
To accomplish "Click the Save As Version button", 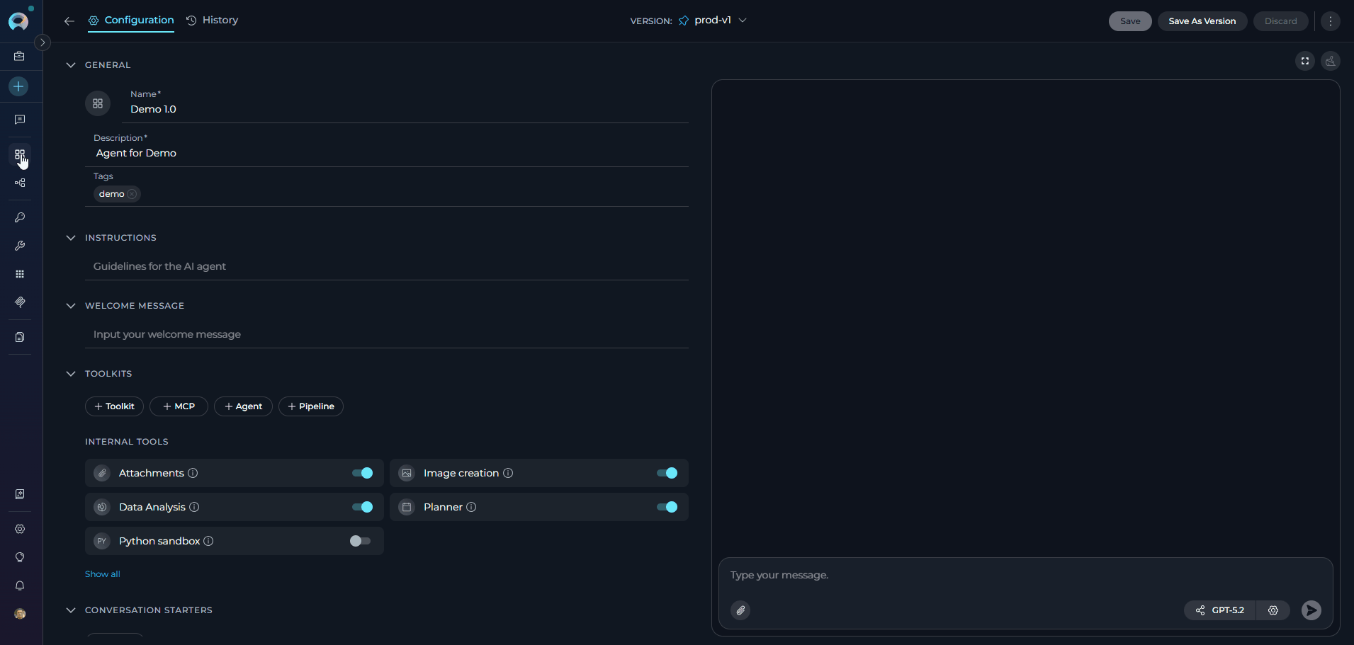I will coord(1202,21).
